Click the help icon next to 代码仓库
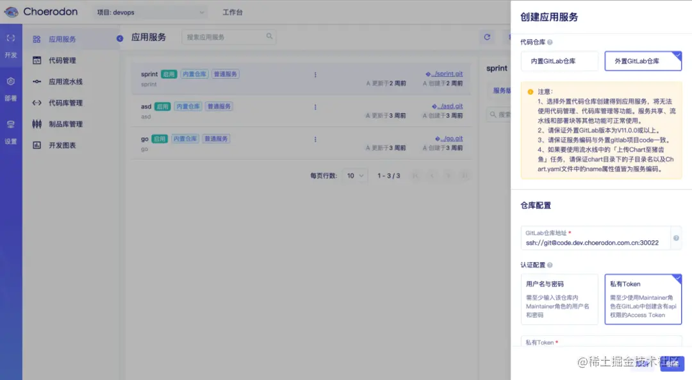 tap(550, 42)
